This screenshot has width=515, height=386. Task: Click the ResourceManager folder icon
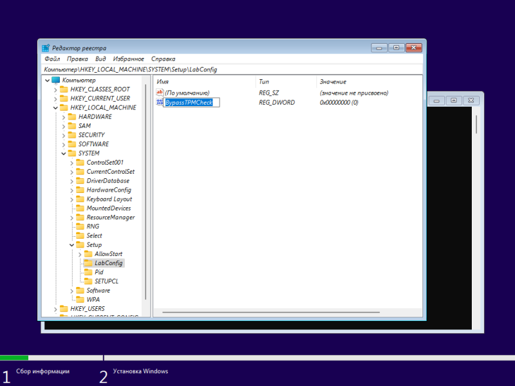[x=80, y=217]
